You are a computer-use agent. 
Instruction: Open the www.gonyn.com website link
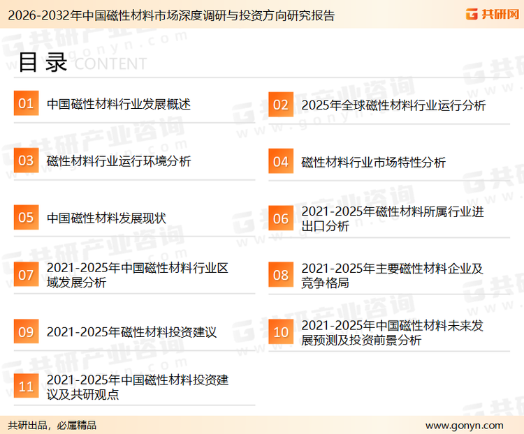[464, 425]
